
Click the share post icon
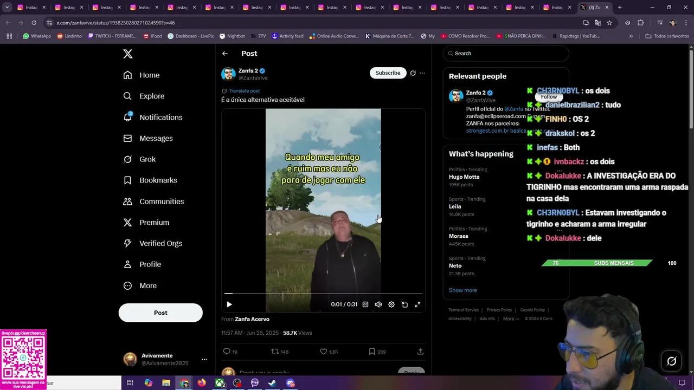pos(420,352)
